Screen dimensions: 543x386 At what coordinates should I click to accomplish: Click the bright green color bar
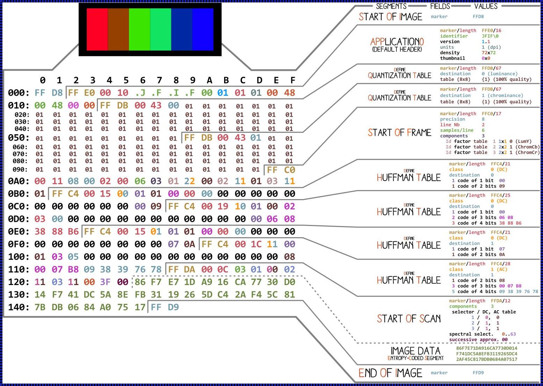tap(140, 29)
